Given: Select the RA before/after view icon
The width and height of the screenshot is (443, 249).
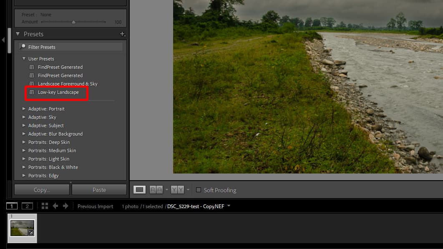Looking at the screenshot, I should click(x=156, y=190).
